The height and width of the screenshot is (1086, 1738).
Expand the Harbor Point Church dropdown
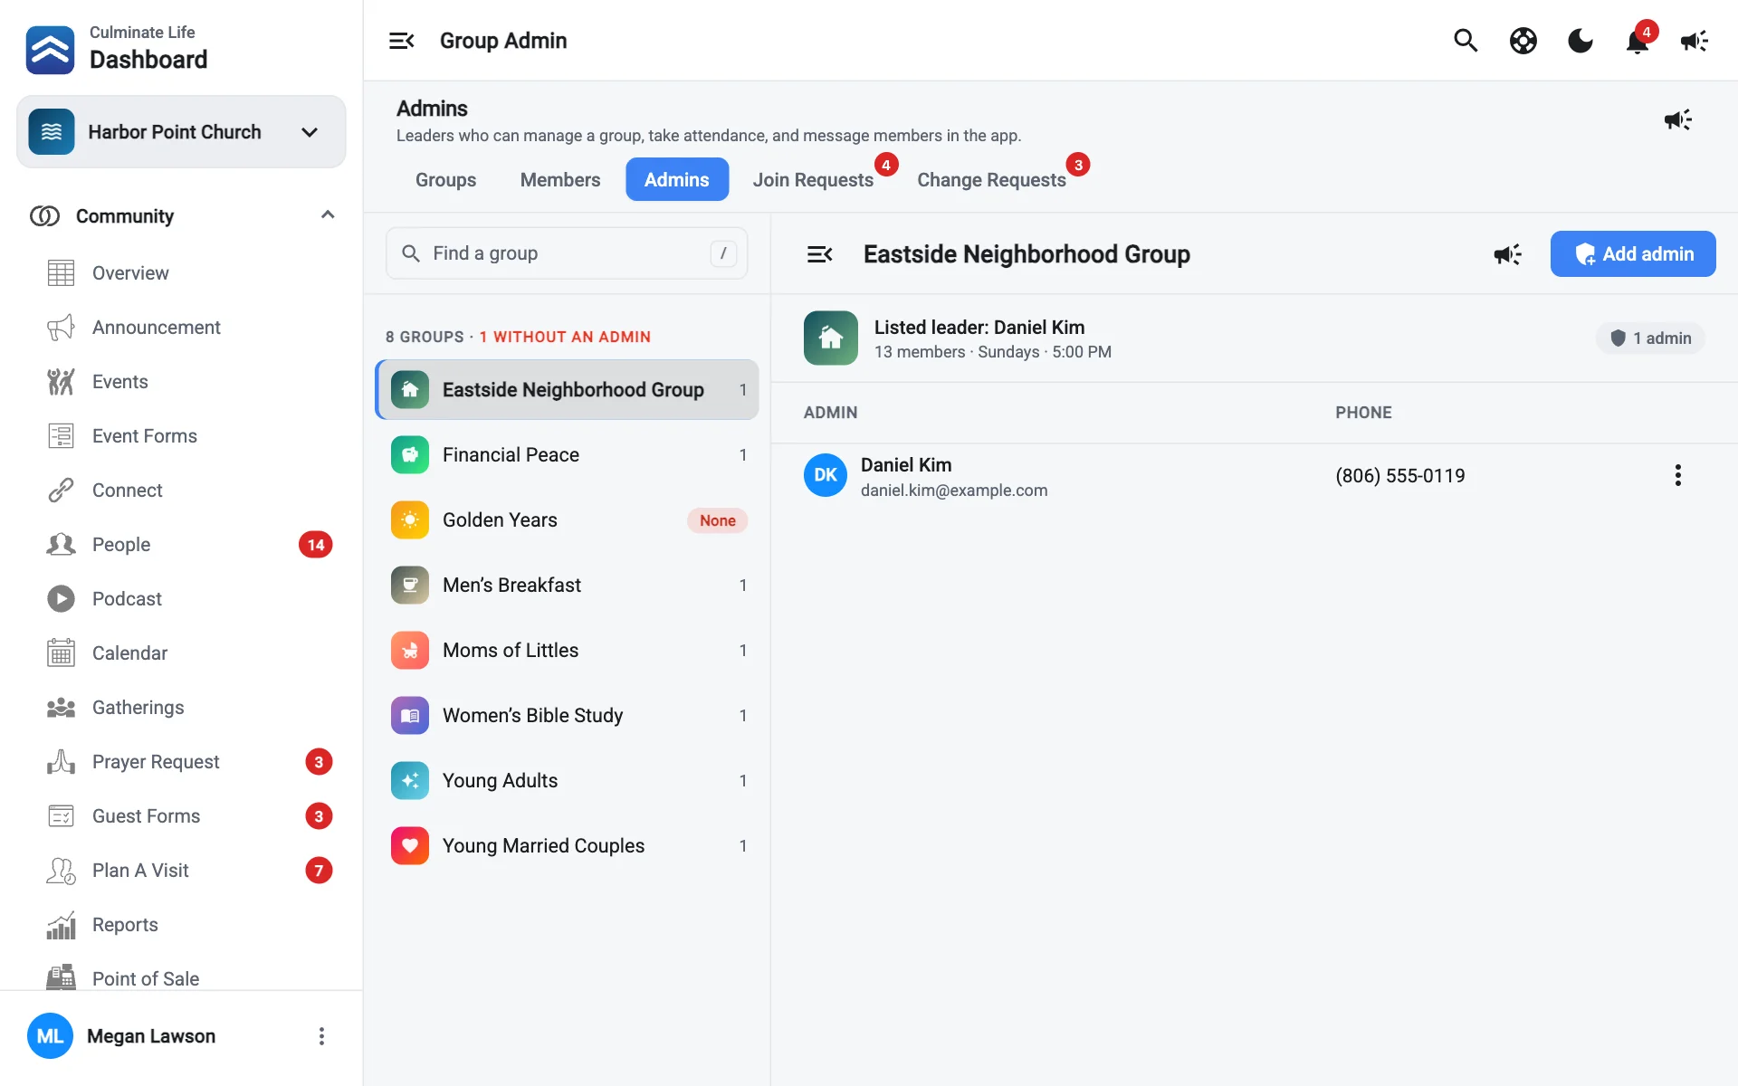pos(181,132)
